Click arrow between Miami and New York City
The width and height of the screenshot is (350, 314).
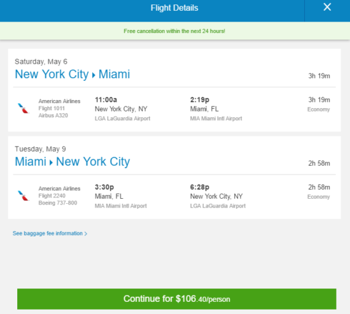51,162
